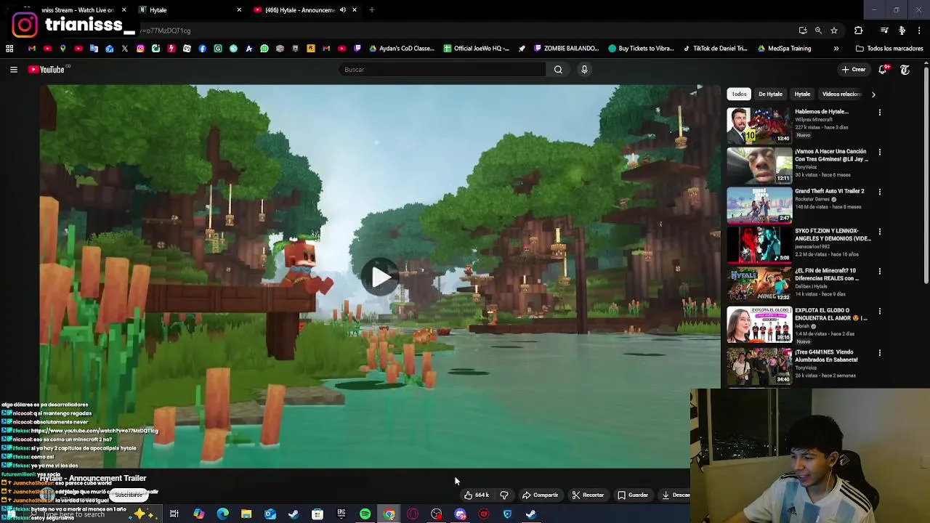Open a new browser tab
The width and height of the screenshot is (930, 523).
click(x=371, y=10)
